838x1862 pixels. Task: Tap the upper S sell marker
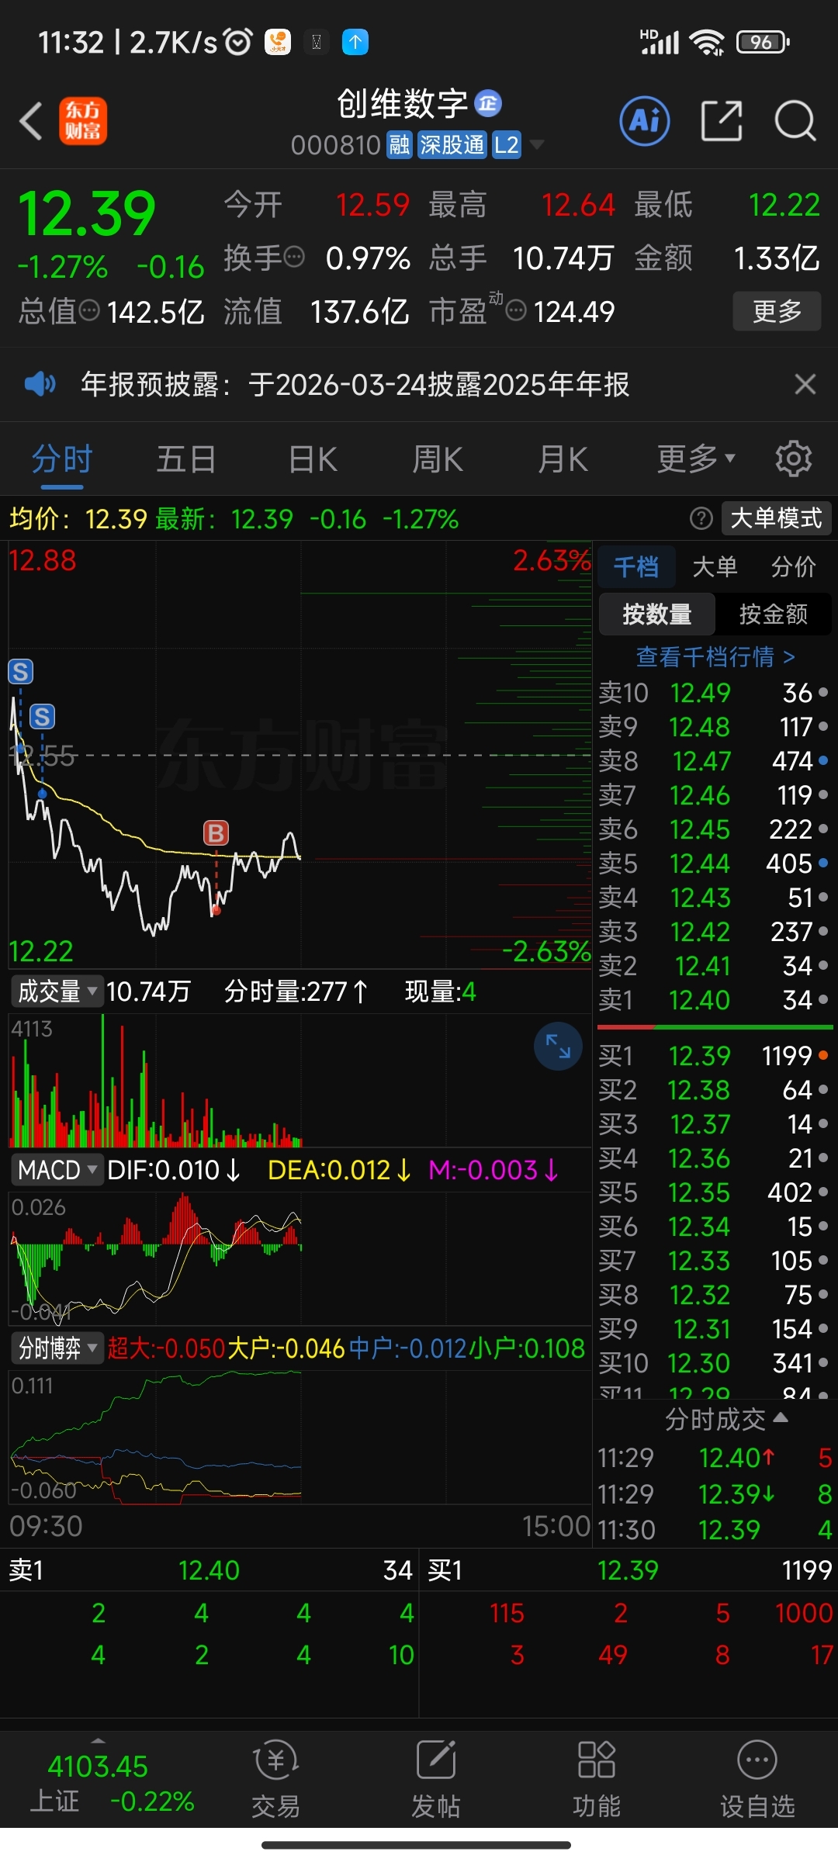[21, 671]
